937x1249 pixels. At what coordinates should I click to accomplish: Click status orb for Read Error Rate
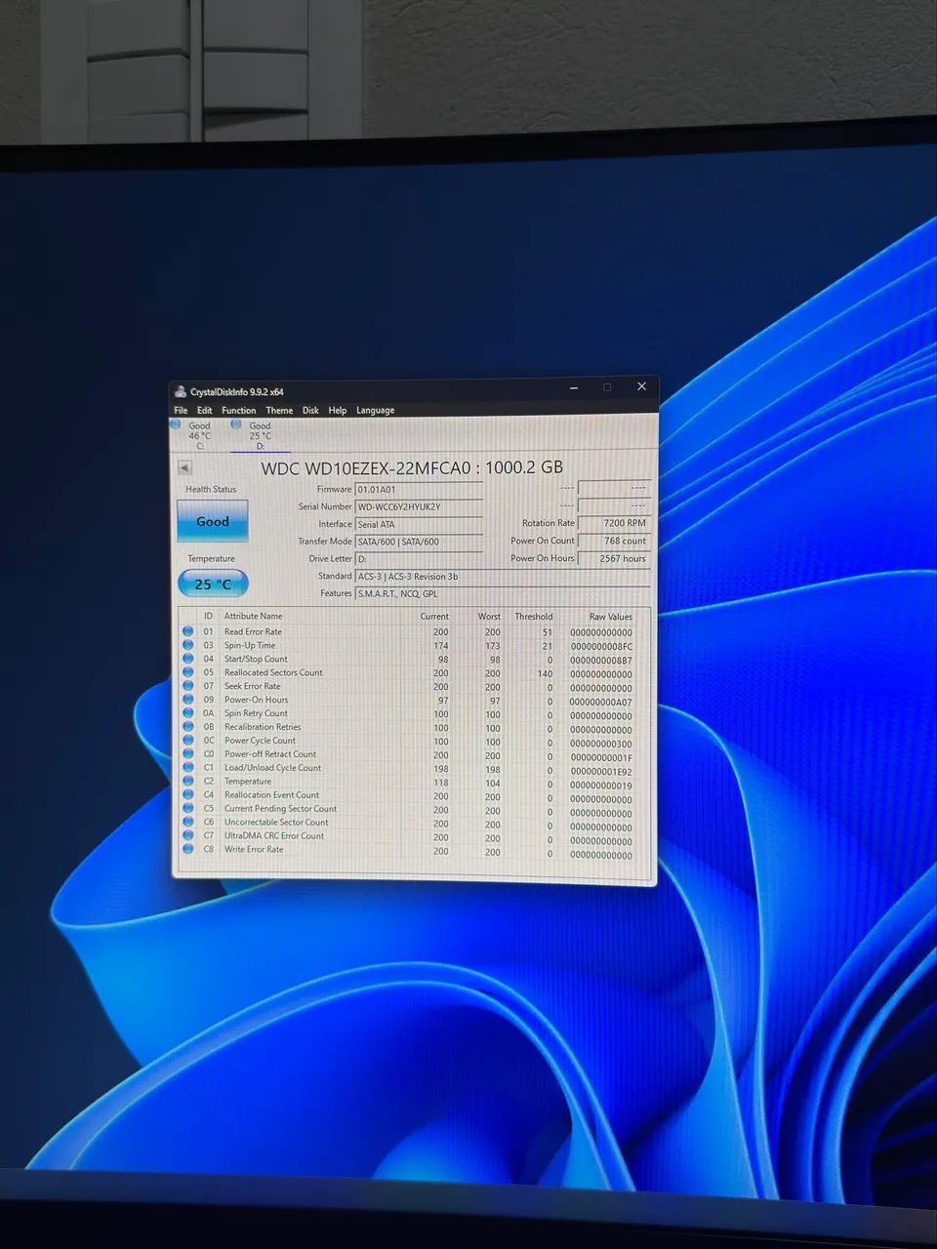click(187, 631)
